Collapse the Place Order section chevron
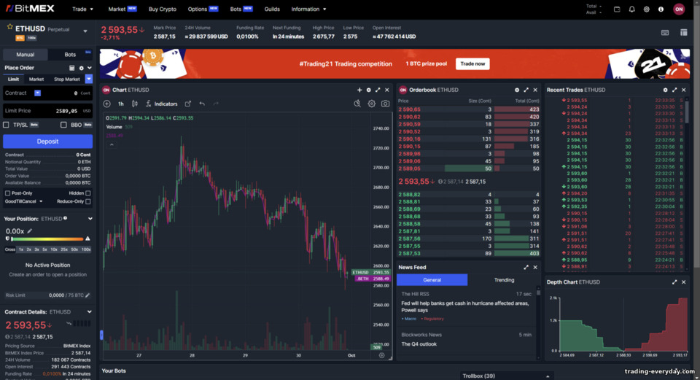This screenshot has height=380, width=700. [90, 68]
